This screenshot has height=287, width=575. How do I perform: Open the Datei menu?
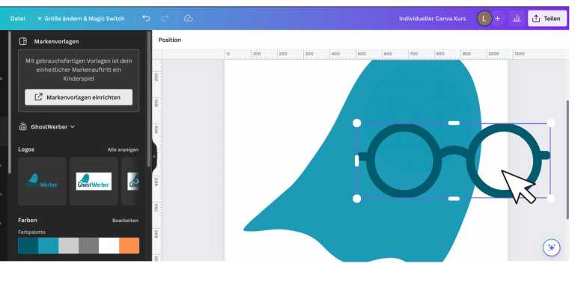tap(18, 18)
